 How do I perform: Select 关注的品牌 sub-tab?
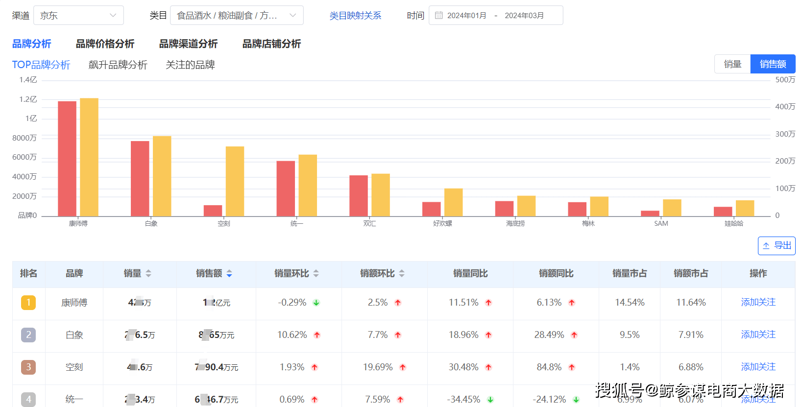pos(191,65)
